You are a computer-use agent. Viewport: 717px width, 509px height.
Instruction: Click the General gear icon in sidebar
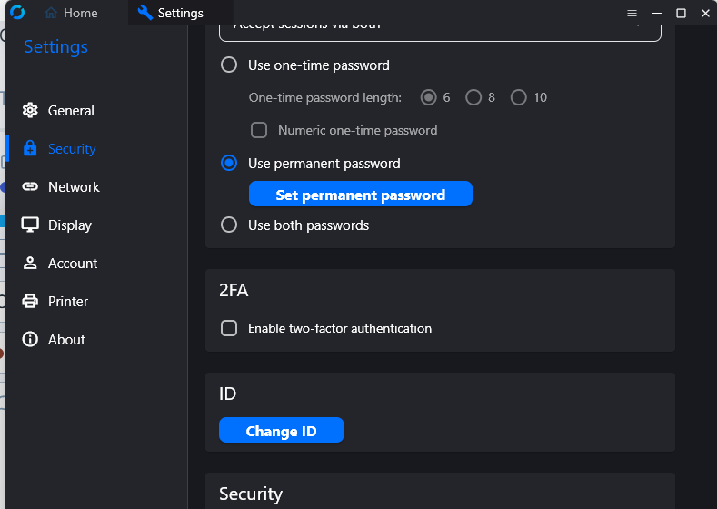[x=30, y=111]
